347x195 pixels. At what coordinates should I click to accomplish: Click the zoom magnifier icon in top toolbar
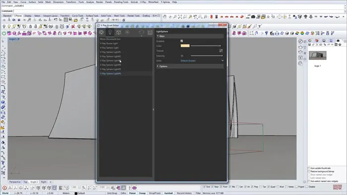click(175, 17)
